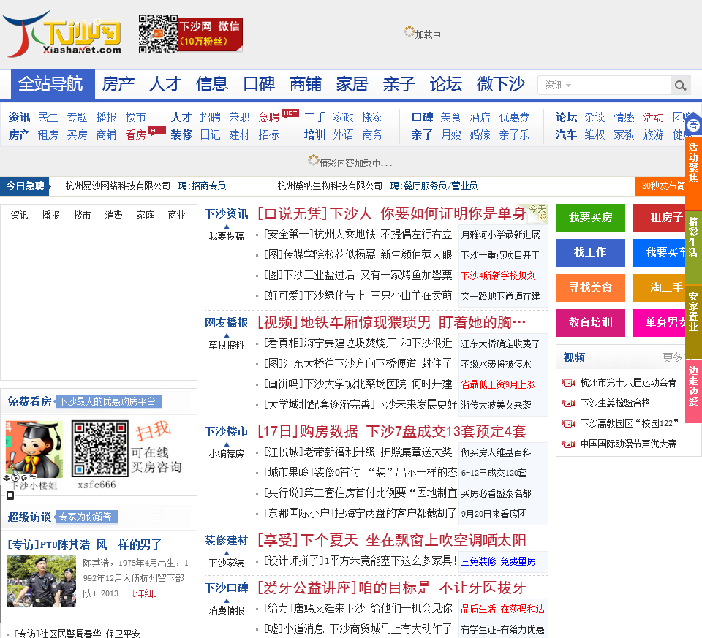Click the police officers interview photo
This screenshot has width=702, height=638.
(x=42, y=581)
